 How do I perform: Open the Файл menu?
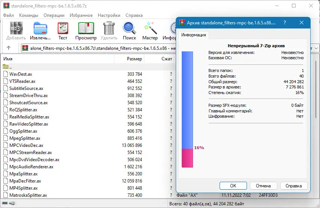(8, 15)
